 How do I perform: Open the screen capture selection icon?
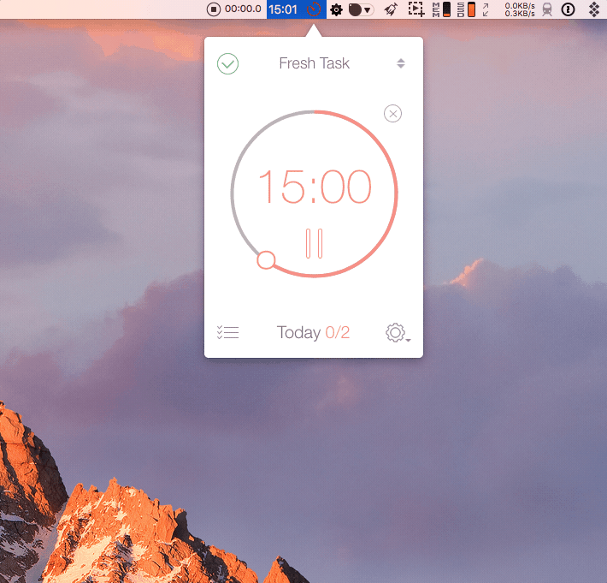[416, 9]
